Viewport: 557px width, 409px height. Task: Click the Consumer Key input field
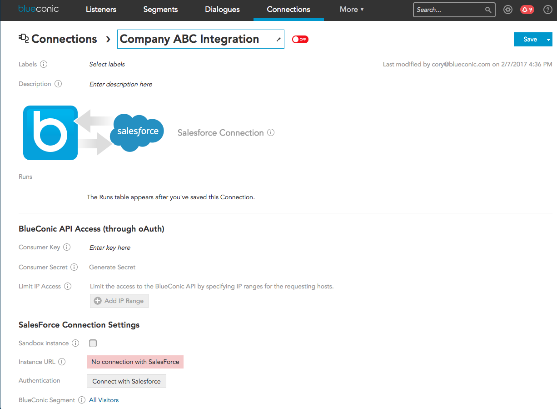point(110,247)
